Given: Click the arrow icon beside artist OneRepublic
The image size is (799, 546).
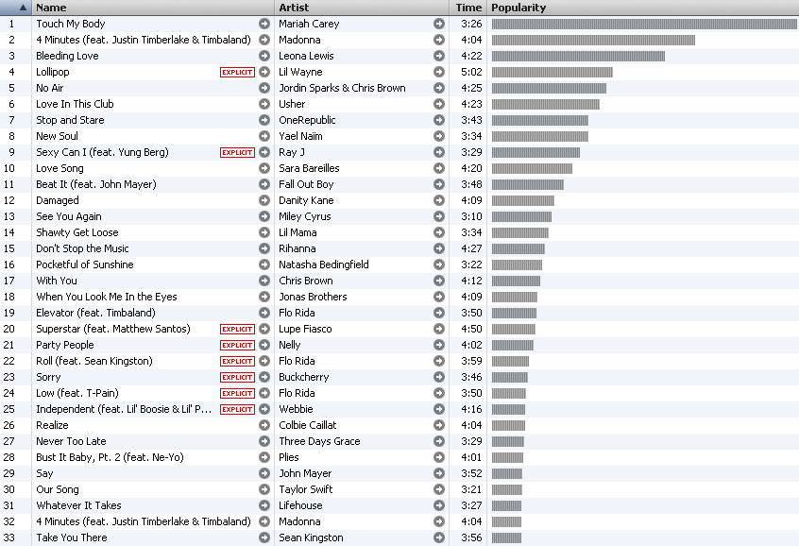Looking at the screenshot, I should [439, 120].
